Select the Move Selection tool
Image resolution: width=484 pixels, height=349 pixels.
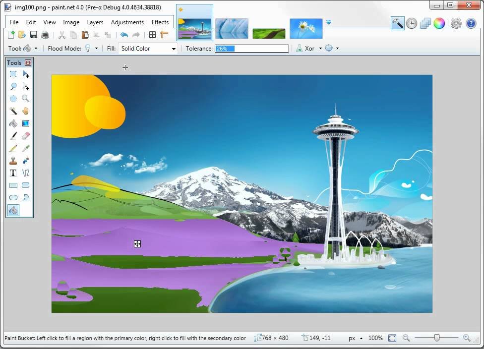26,86
